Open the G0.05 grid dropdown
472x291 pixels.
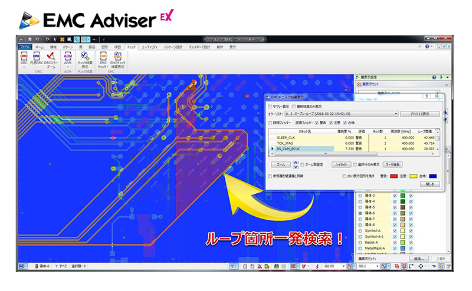point(343,266)
